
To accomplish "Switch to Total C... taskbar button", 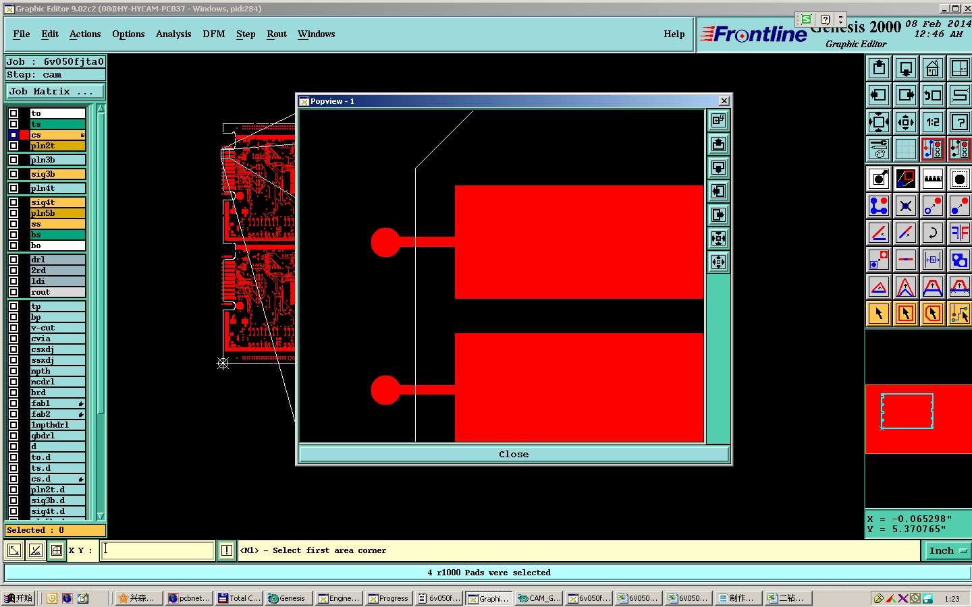I will [x=238, y=598].
